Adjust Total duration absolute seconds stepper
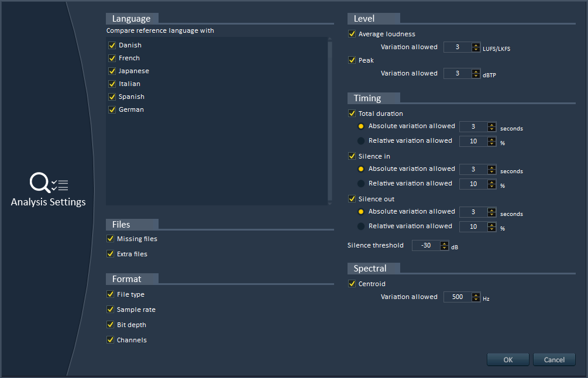The height and width of the screenshot is (378, 588). [491, 127]
